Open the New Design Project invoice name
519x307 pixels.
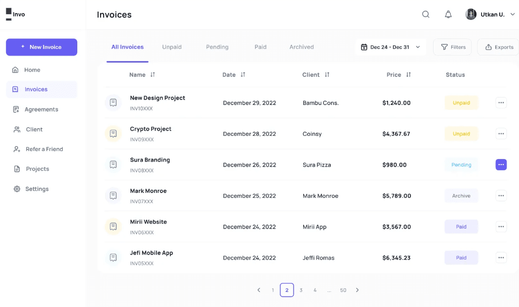click(158, 98)
